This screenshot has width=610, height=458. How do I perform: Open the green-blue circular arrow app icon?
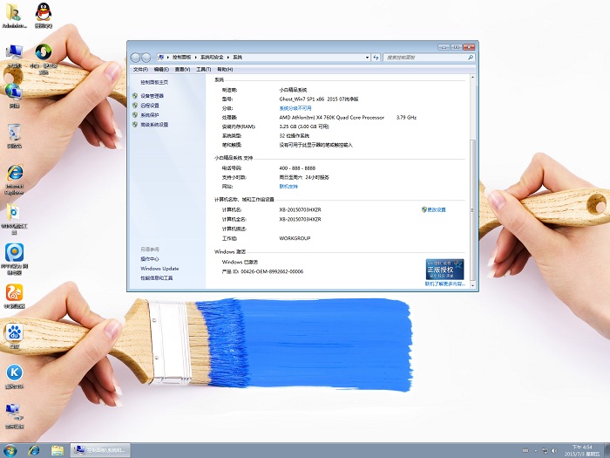tap(44, 58)
